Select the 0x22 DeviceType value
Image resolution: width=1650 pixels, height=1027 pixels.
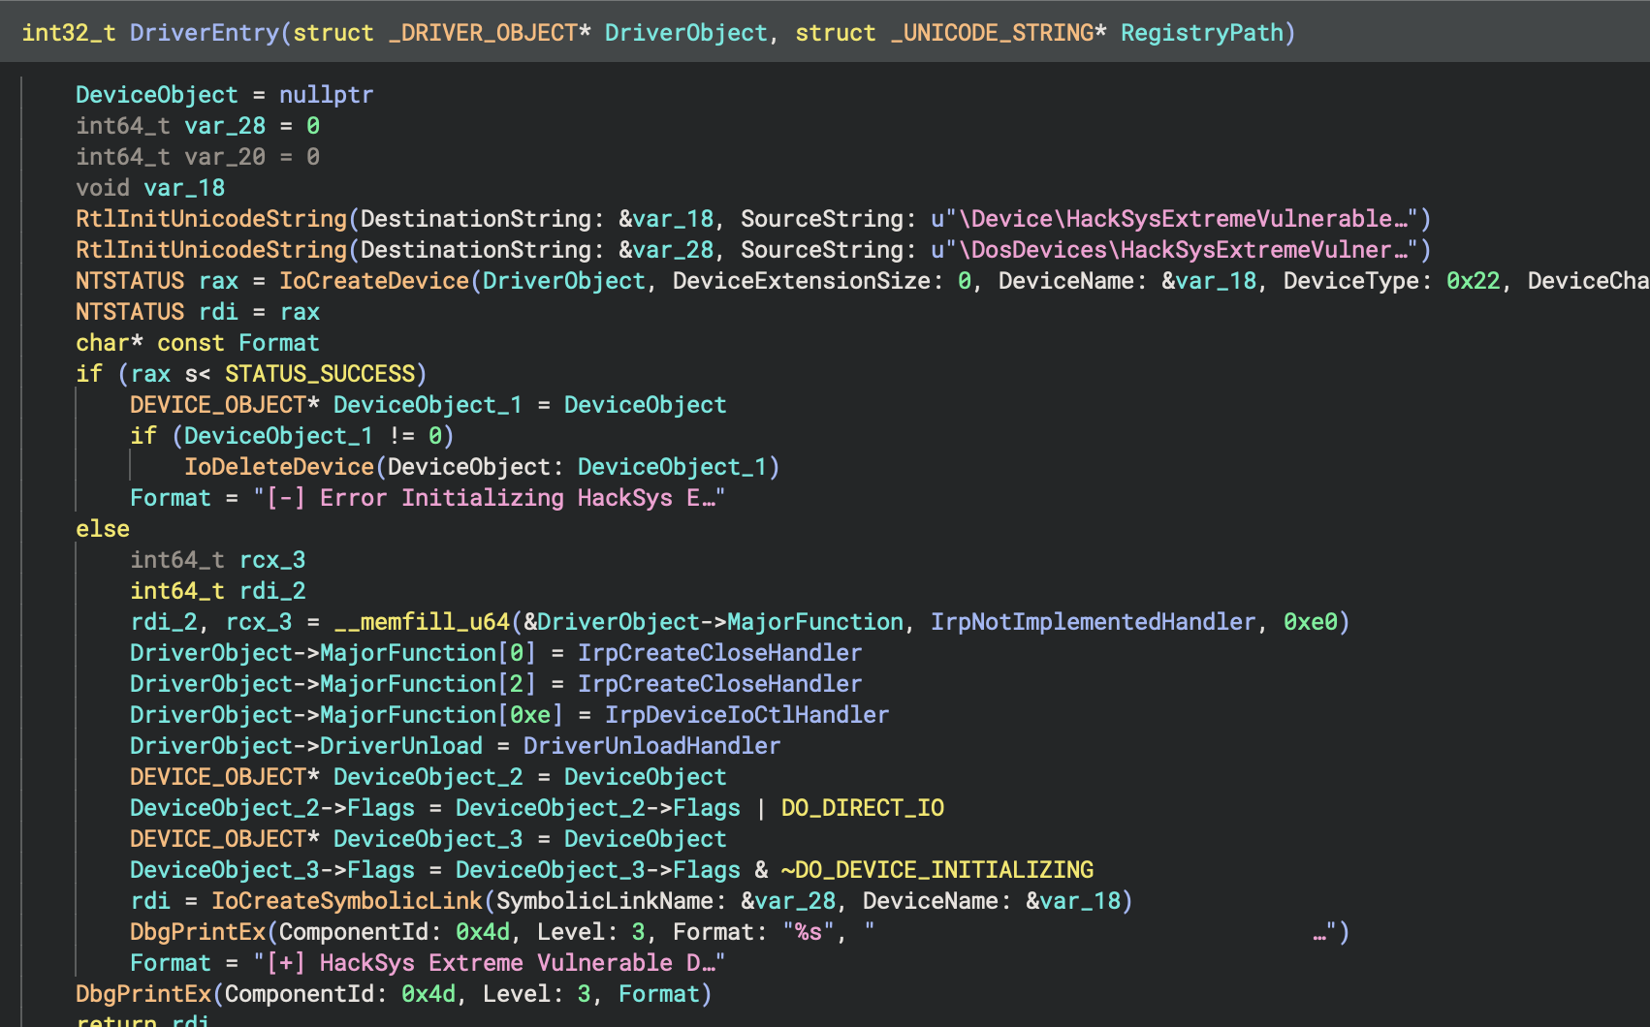pos(1473,281)
